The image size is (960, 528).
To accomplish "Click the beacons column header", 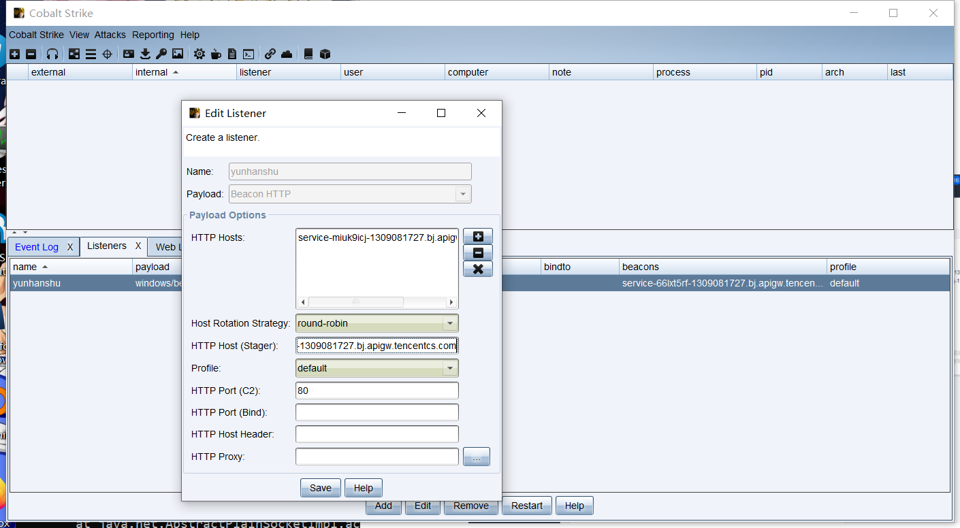I will click(x=723, y=267).
